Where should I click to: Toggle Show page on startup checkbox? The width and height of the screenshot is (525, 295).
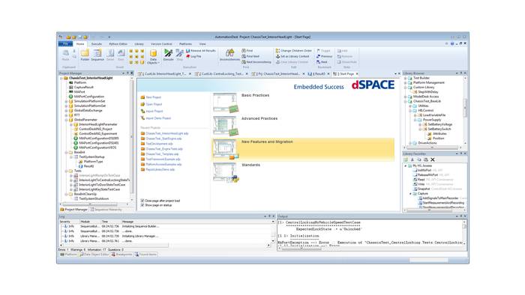[x=142, y=205]
